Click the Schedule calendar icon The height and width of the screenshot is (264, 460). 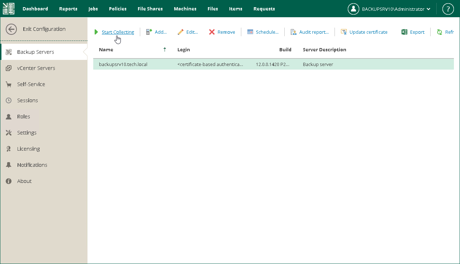pos(250,32)
